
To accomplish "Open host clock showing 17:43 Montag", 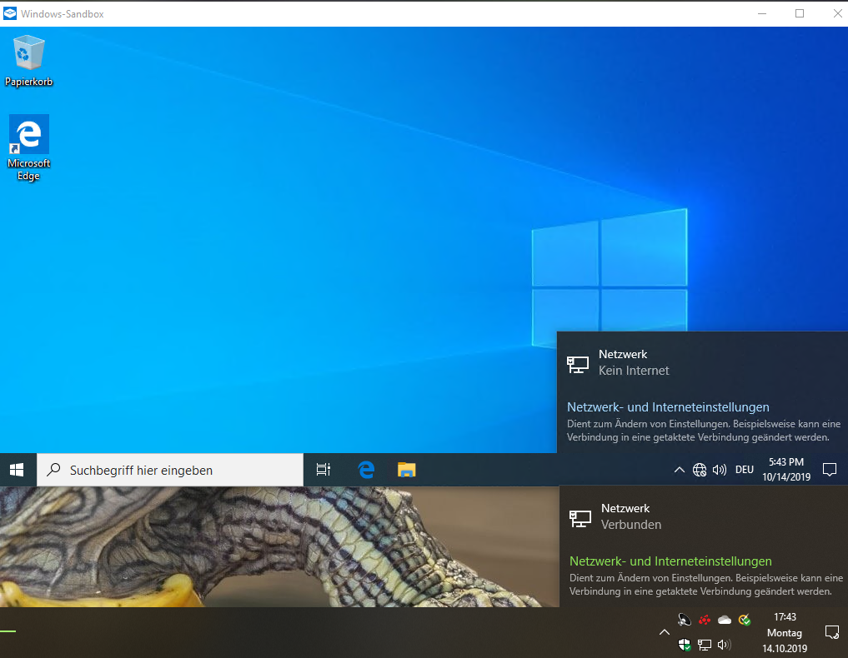I will coord(785,632).
